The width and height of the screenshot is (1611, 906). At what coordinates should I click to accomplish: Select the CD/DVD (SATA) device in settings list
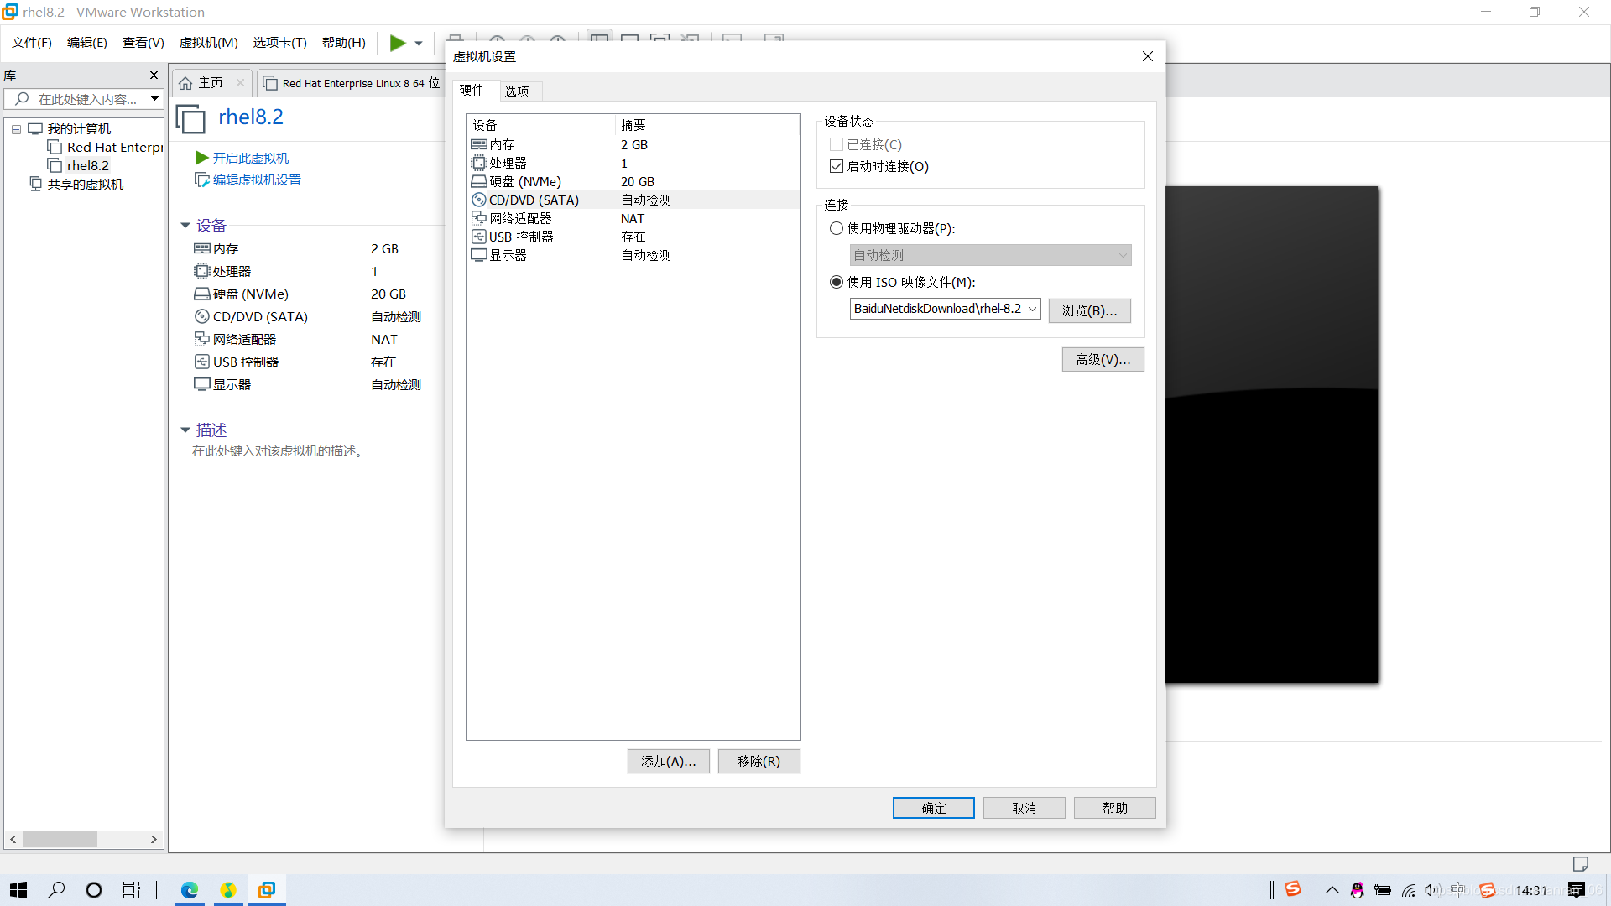coord(534,200)
